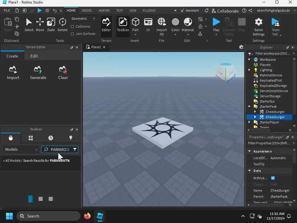Open Toolbox Marketplace tab
Viewport: 297px width, 223px height.
[11, 138]
